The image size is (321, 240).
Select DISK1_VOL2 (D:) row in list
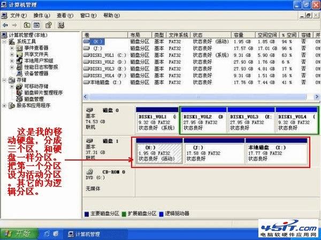click(202, 62)
